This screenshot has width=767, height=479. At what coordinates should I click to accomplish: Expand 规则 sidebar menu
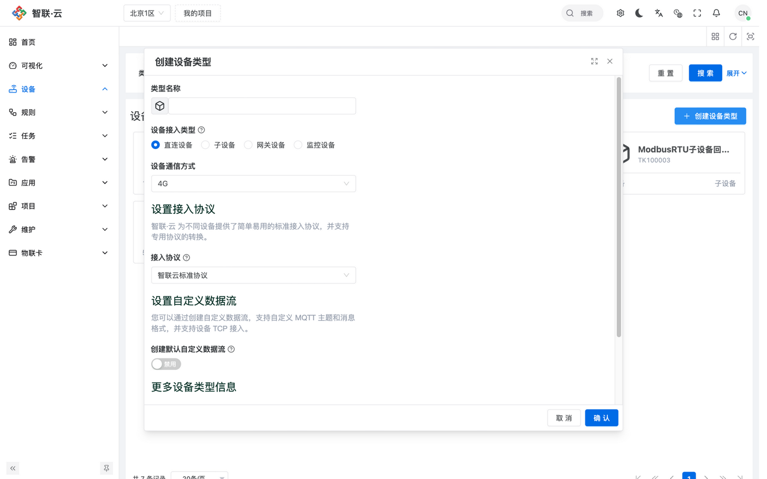click(x=59, y=112)
